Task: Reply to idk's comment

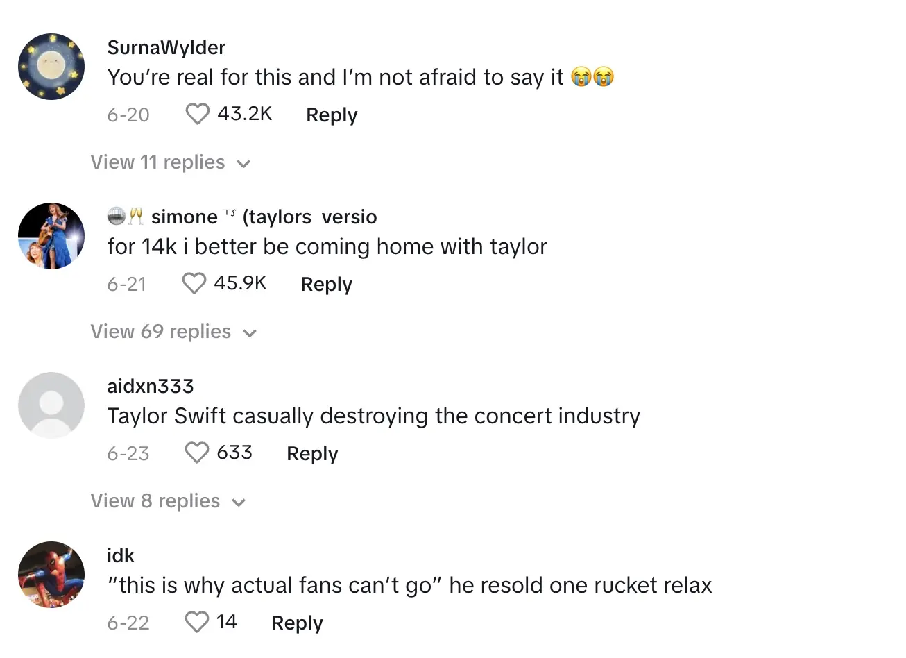Action: (x=297, y=623)
